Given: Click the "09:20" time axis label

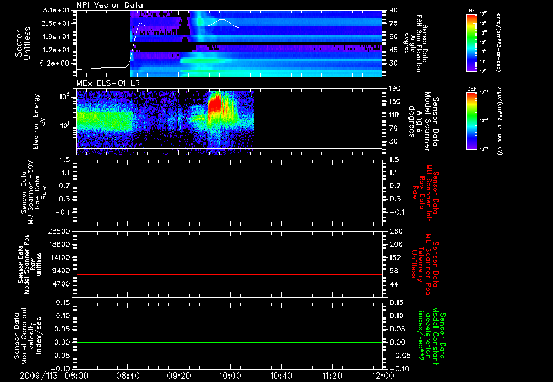Looking at the screenshot, I should 179,376.
